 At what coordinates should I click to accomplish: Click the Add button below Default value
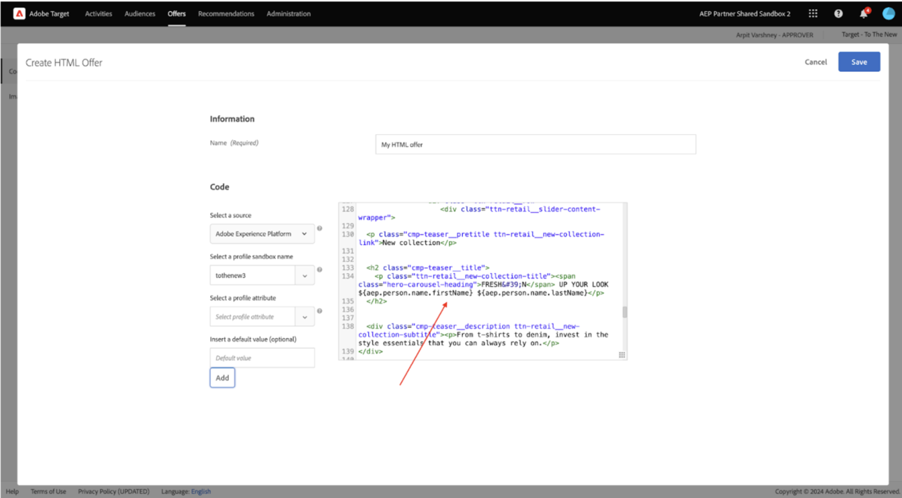[222, 377]
